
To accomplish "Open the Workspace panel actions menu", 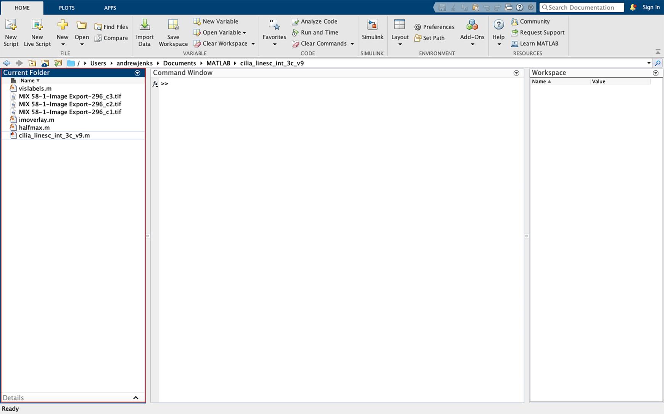I will pos(656,73).
